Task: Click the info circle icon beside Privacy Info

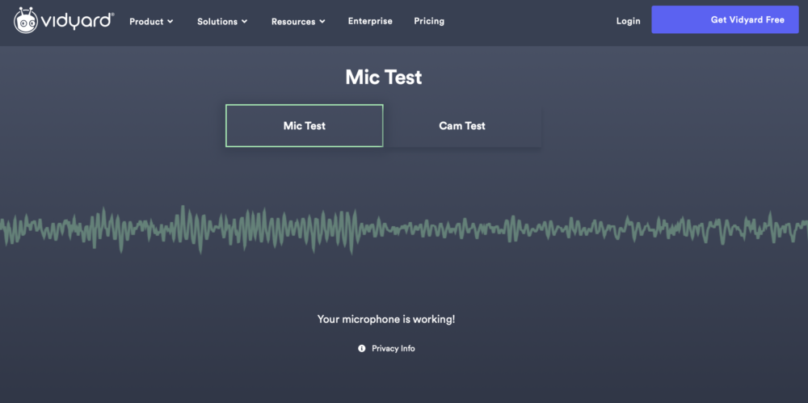Action: [362, 348]
